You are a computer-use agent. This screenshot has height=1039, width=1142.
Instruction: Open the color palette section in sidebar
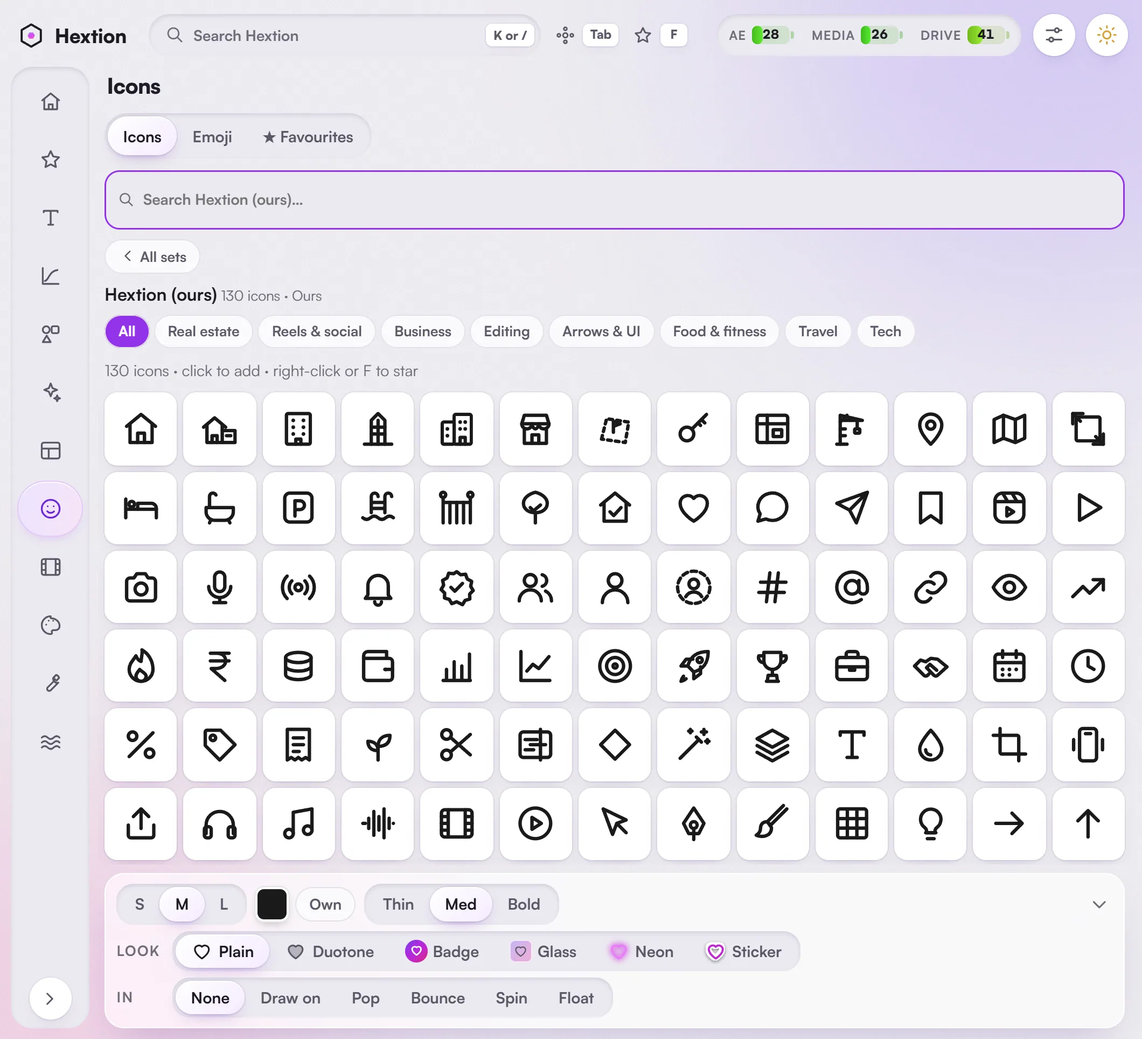point(51,625)
